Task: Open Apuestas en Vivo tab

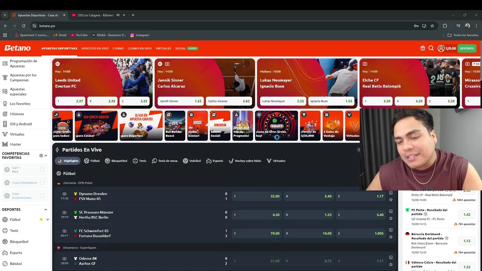Action: (x=95, y=49)
